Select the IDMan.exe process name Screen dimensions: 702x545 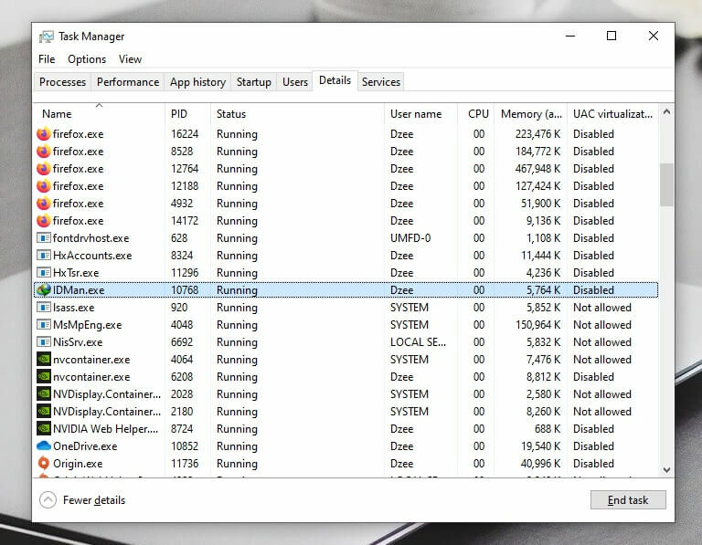79,290
